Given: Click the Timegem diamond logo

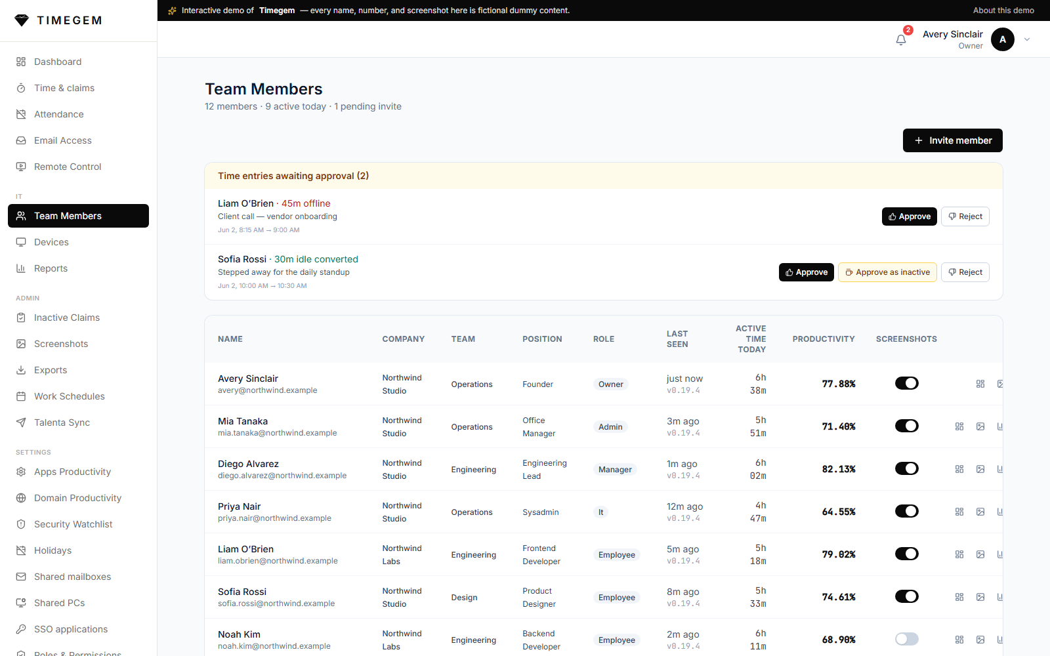Looking at the screenshot, I should (22, 20).
